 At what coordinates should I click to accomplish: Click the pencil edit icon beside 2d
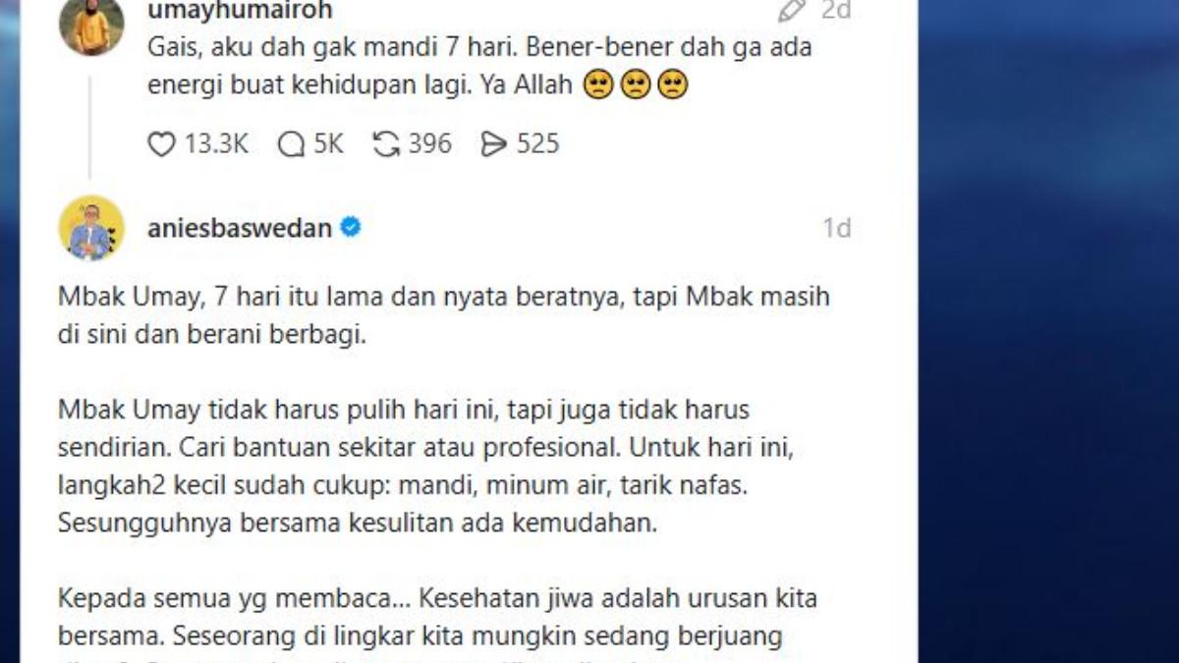(x=792, y=10)
